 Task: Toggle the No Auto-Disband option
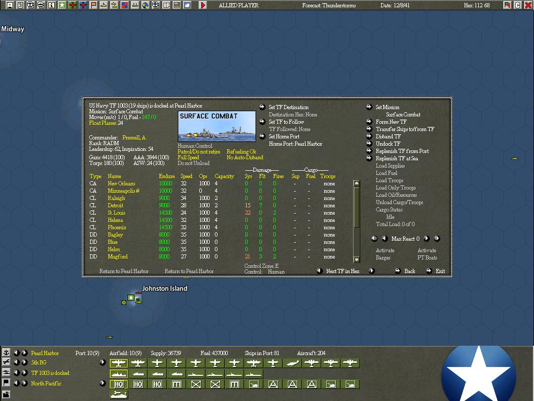tap(245, 158)
